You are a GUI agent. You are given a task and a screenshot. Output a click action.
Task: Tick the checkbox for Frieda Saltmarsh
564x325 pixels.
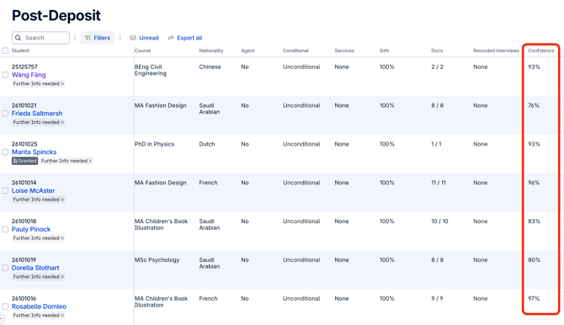5,114
